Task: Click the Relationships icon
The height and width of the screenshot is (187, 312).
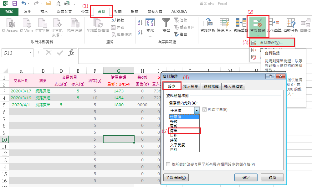Action: (306, 25)
